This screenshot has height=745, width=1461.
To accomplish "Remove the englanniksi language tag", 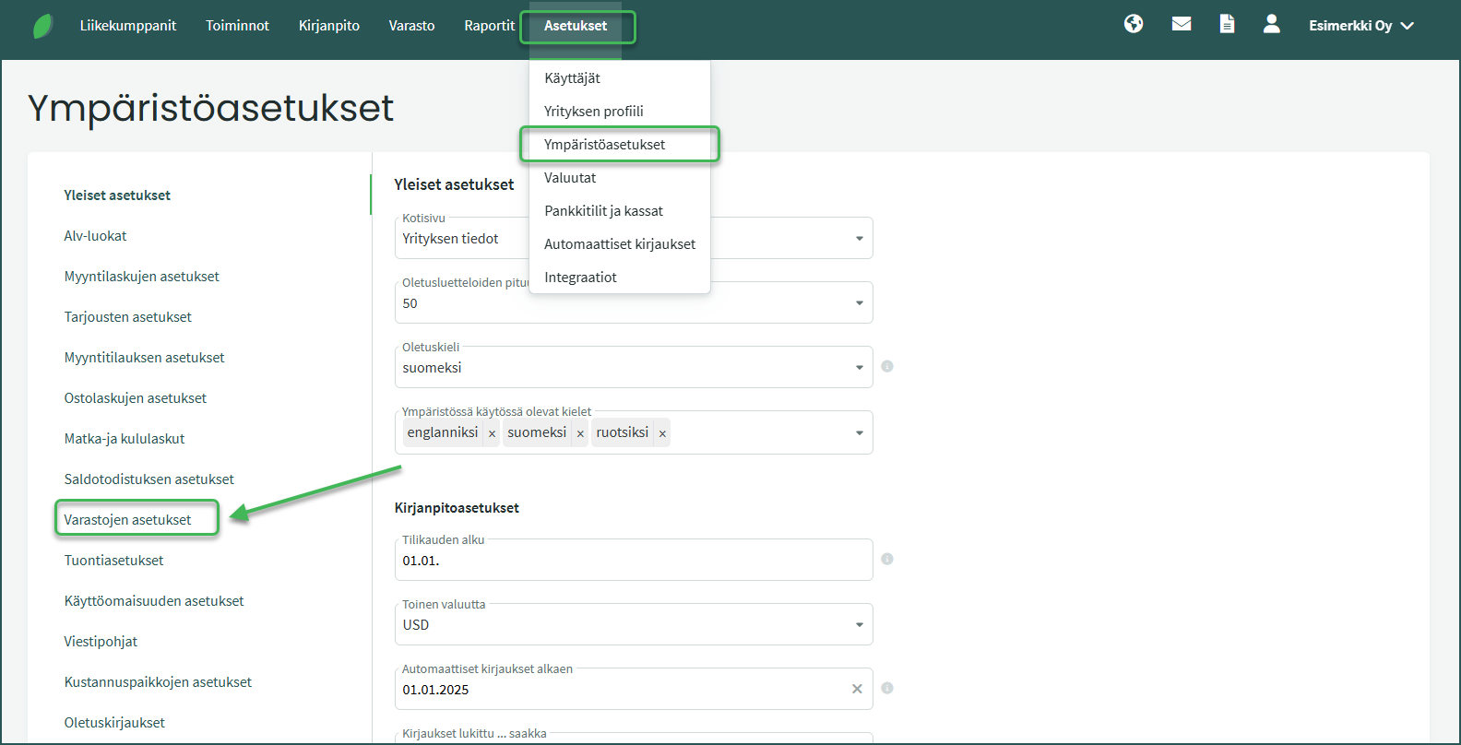I will (x=492, y=433).
